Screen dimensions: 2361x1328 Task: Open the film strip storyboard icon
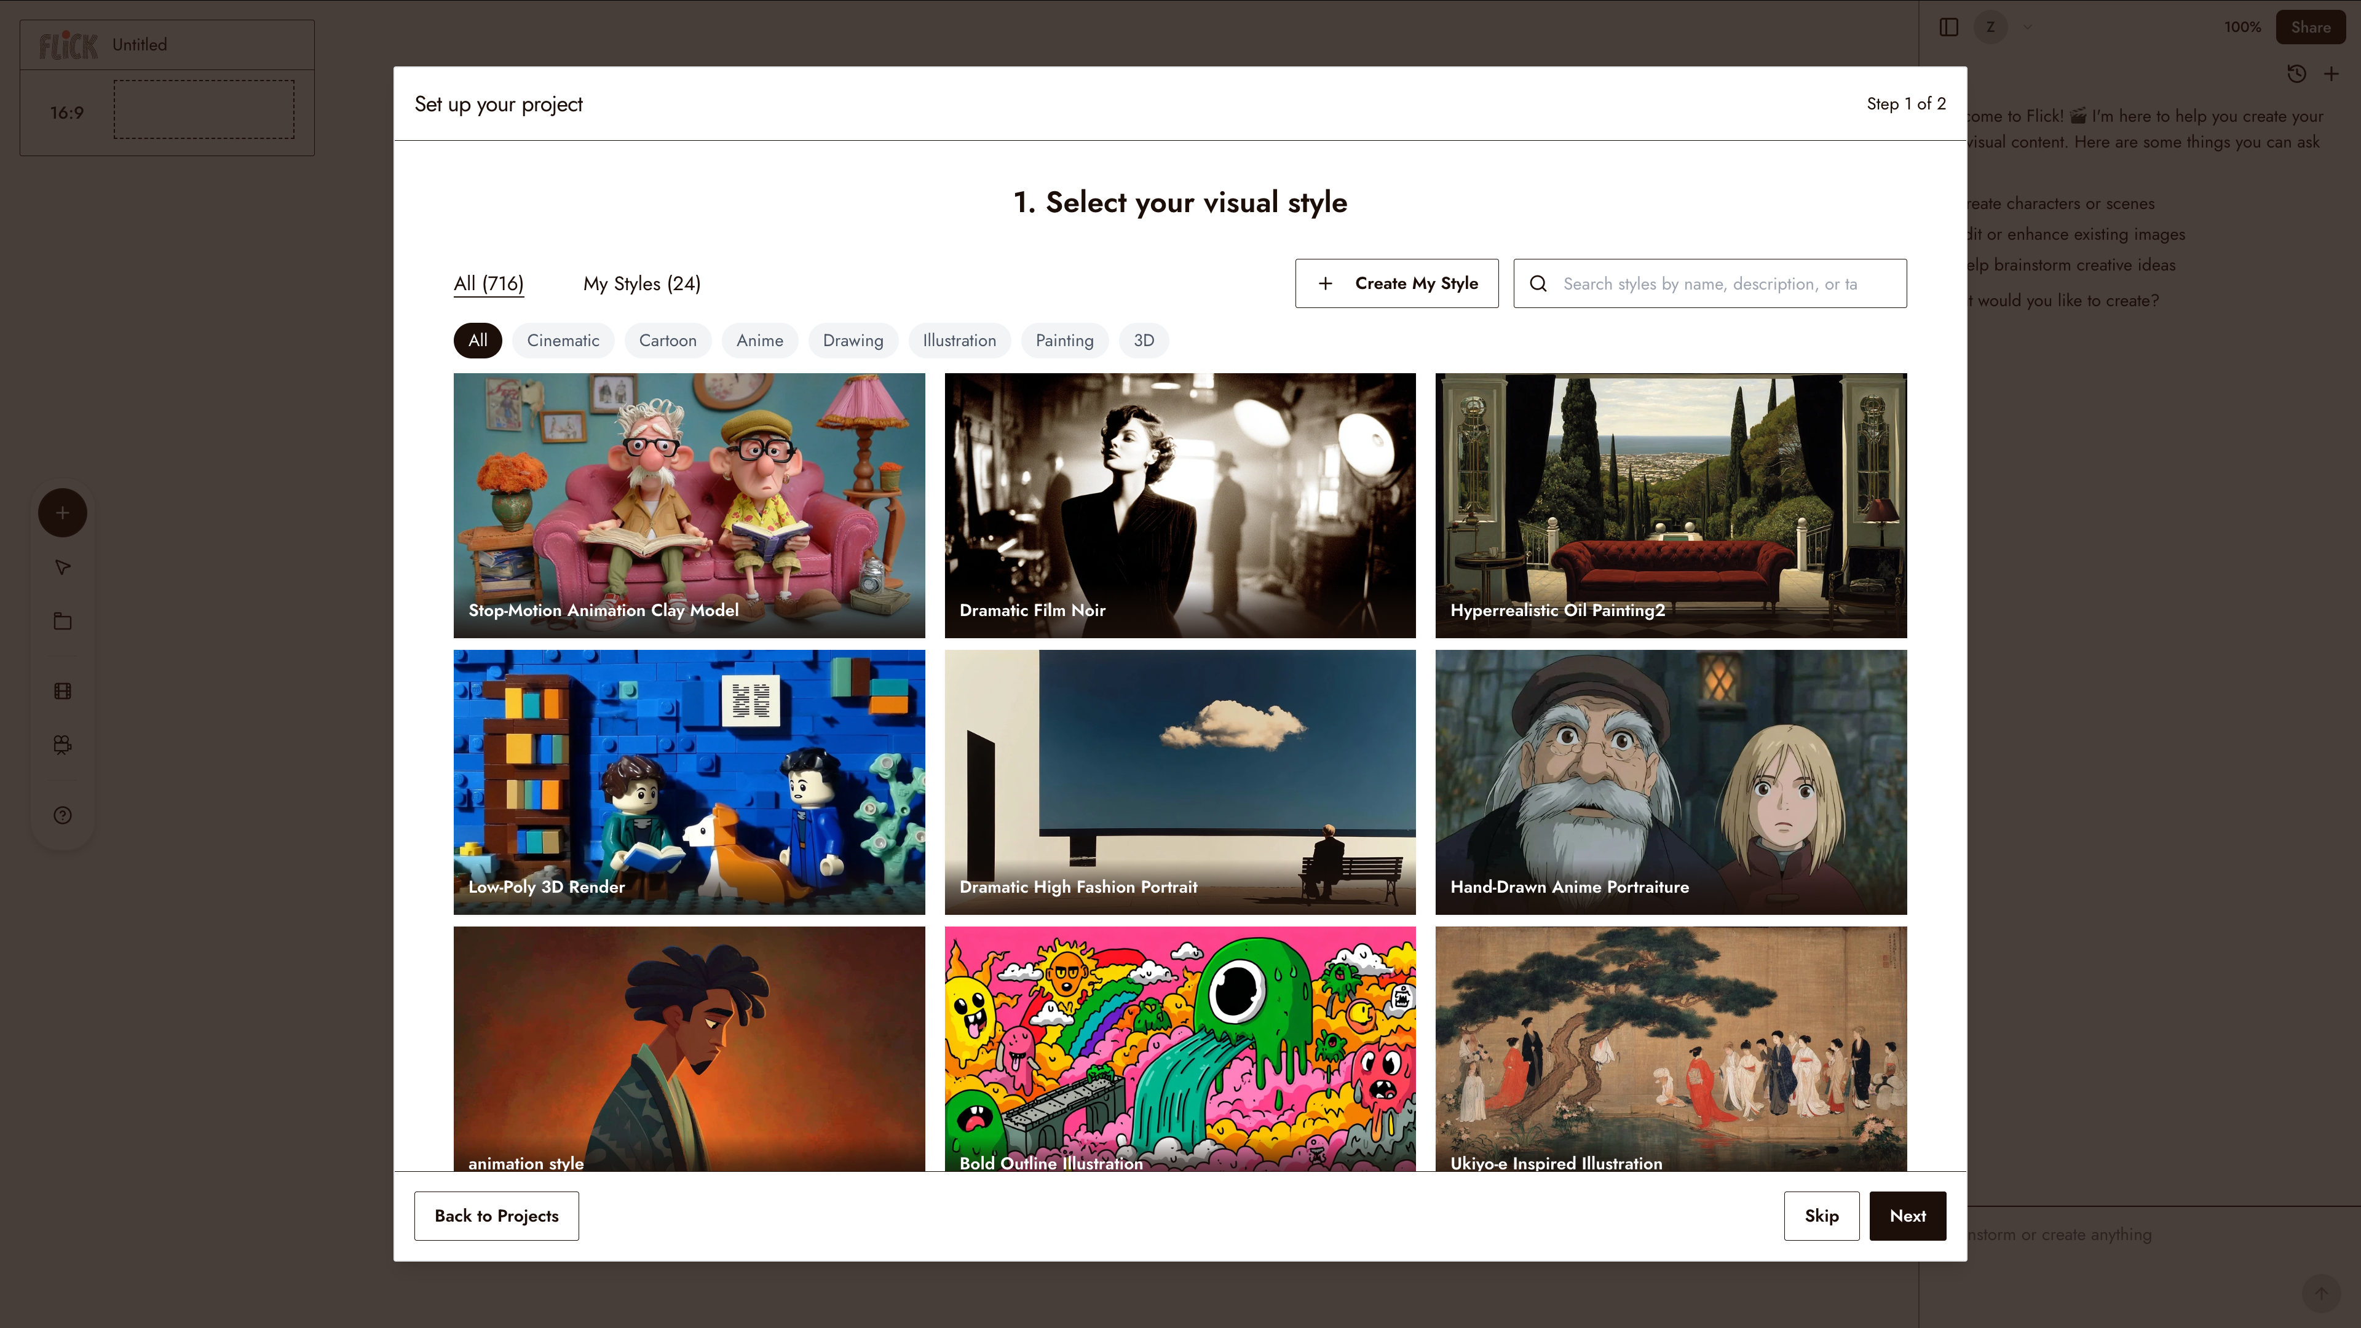[x=62, y=691]
